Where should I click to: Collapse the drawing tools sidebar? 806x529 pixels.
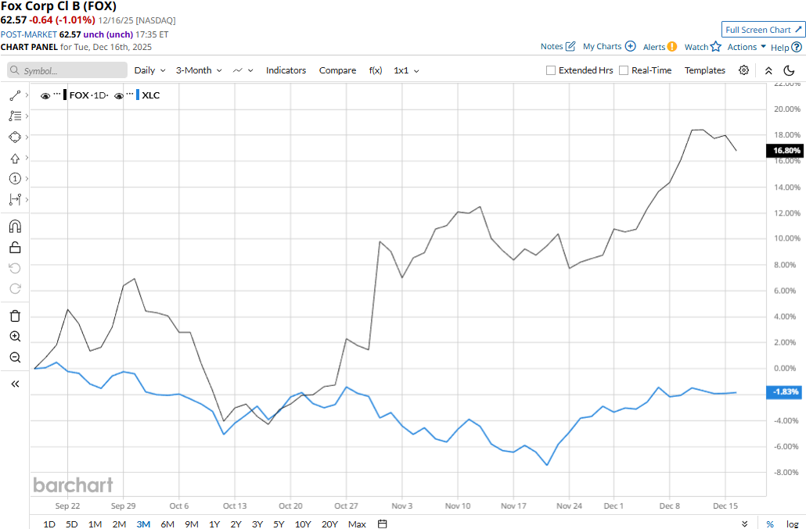15,384
